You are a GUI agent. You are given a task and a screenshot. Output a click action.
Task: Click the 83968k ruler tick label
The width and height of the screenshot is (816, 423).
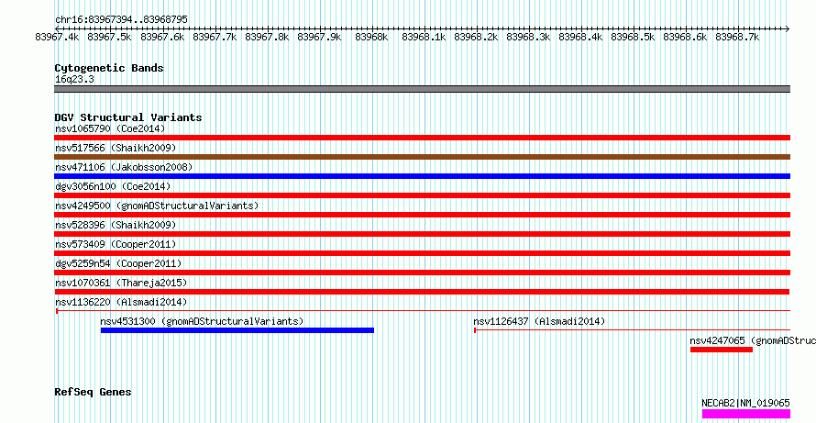tap(371, 37)
